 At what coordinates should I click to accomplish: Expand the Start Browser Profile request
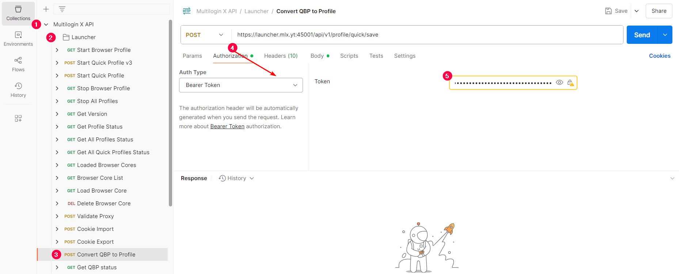pos(57,50)
